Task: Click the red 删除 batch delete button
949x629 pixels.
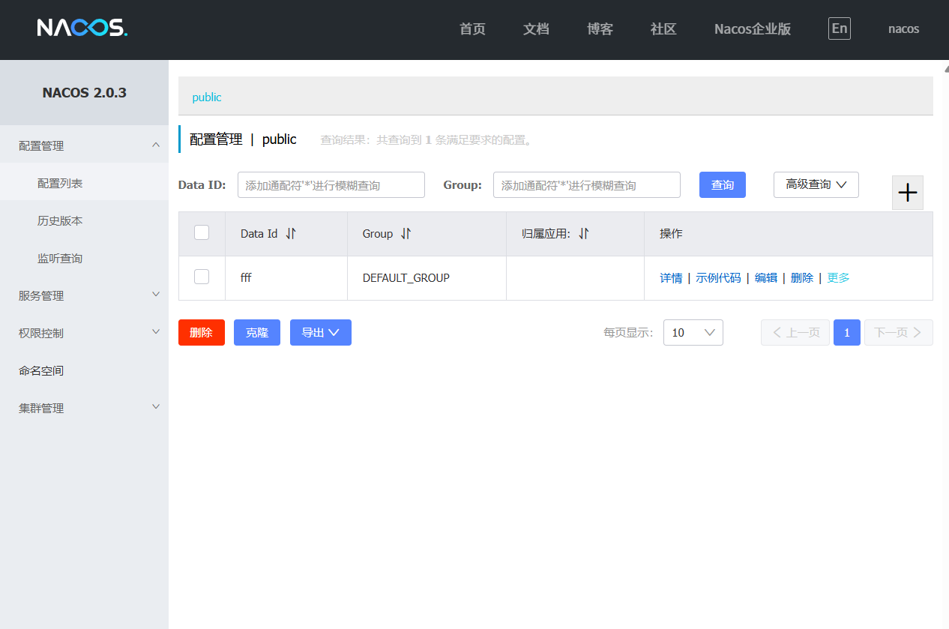Action: [x=202, y=332]
